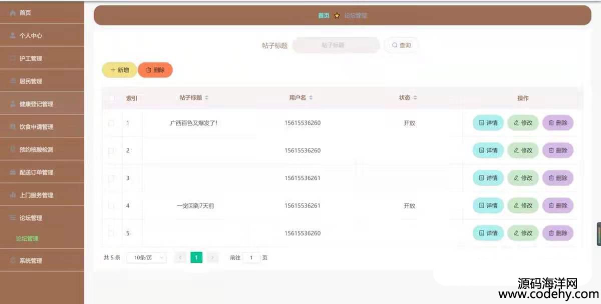The image size is (601, 304).
Task: Toggle the select-all header checkbox
Action: pos(112,98)
